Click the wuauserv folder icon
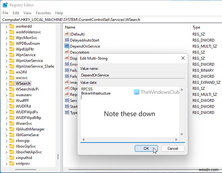 pyautogui.click(x=12, y=95)
